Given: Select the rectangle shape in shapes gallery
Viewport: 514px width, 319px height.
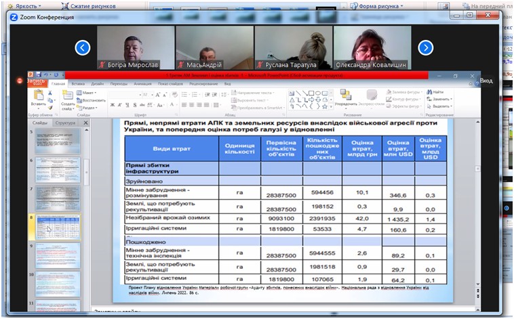Looking at the screenshot, I should [312, 93].
